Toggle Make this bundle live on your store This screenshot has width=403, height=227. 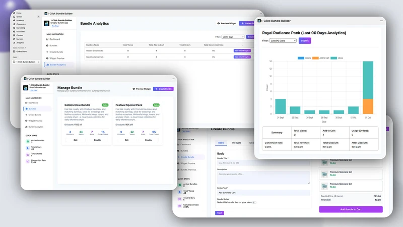pos(254,203)
